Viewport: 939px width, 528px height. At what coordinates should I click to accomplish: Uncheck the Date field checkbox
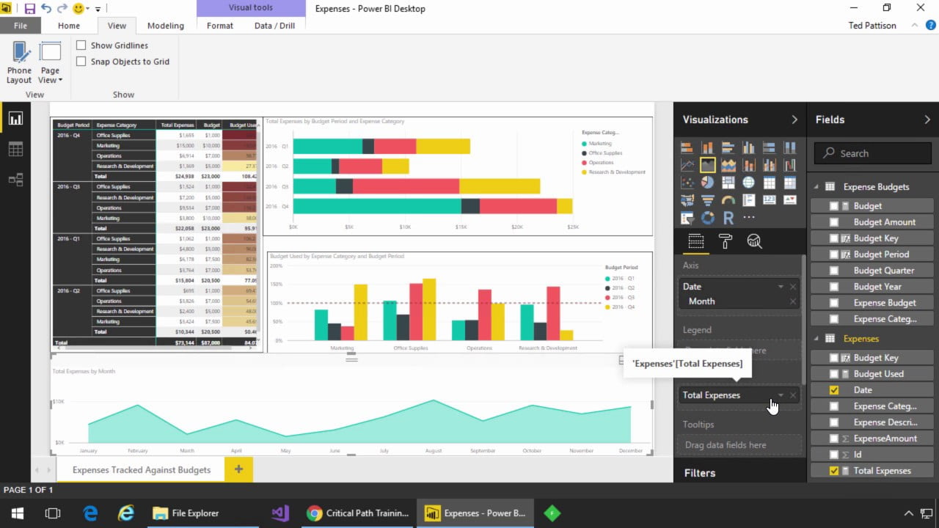834,390
